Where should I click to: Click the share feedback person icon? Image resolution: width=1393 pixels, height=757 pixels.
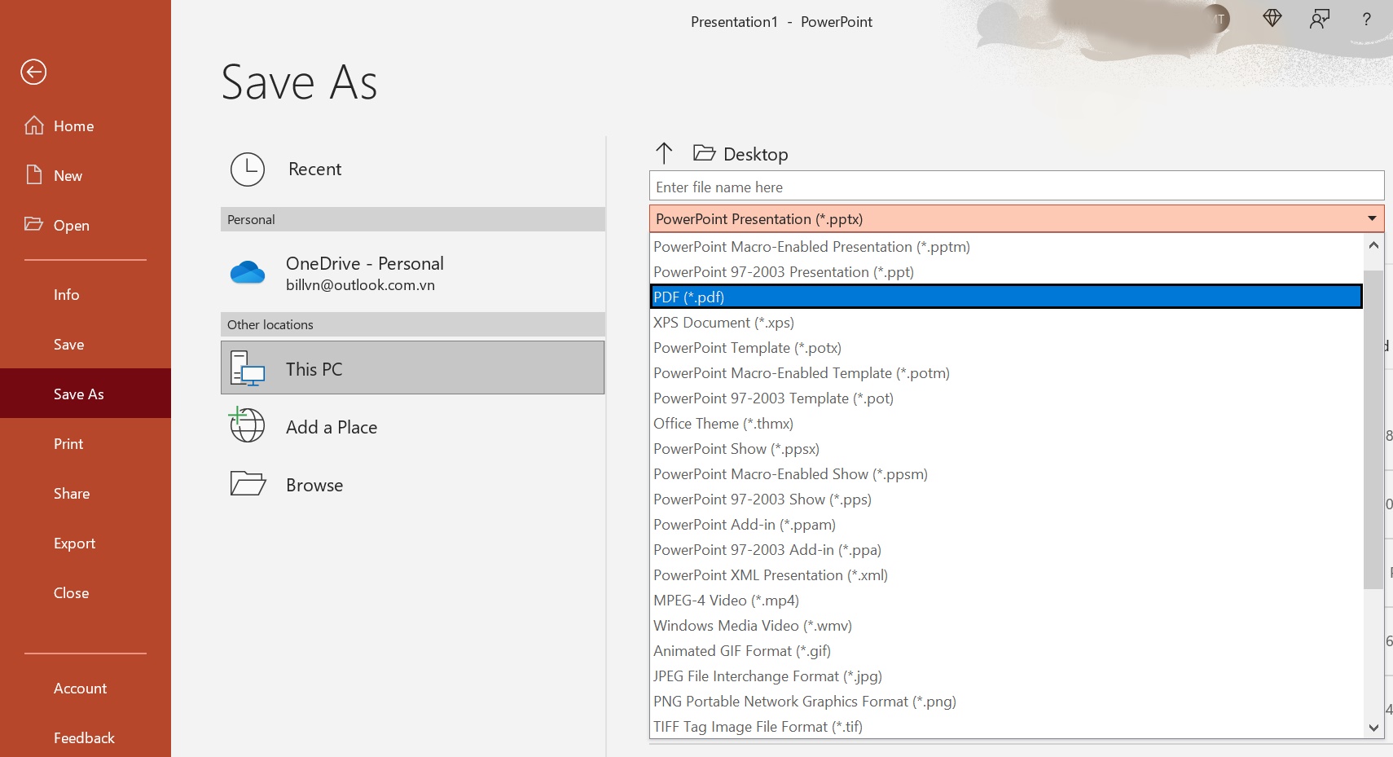click(1320, 19)
